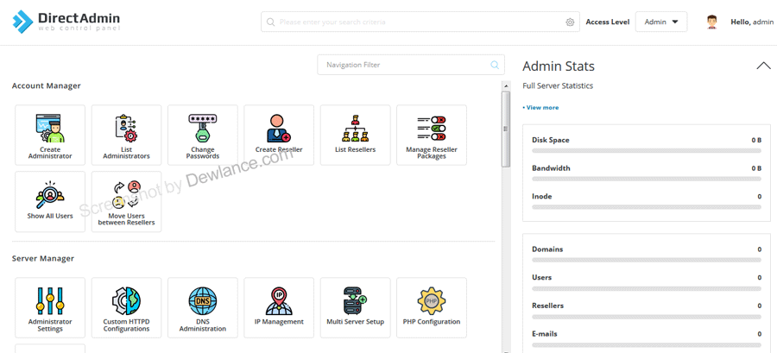777x353 pixels.
Task: Click the Full Server Statistics text
Action: [x=558, y=86]
